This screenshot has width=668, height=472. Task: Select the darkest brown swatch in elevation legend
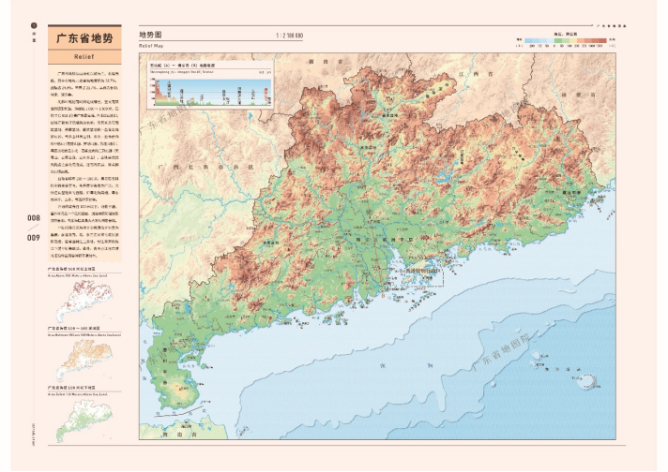click(603, 41)
